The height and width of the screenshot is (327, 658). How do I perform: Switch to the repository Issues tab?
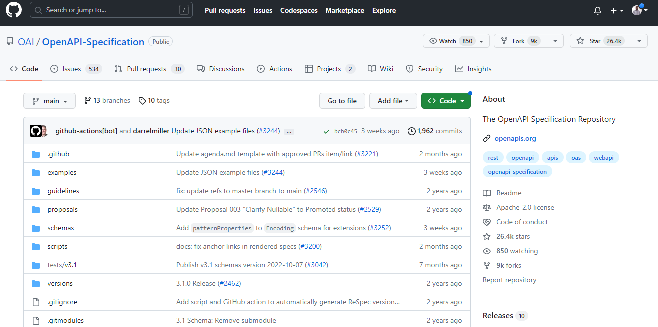tap(76, 69)
